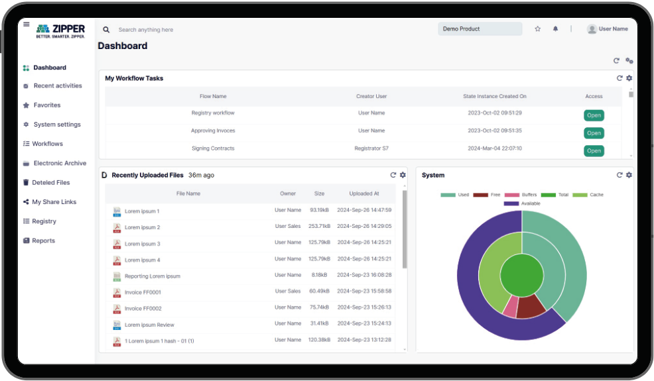Open Recently Uploaded Files settings gear
654x381 pixels.
coord(403,175)
